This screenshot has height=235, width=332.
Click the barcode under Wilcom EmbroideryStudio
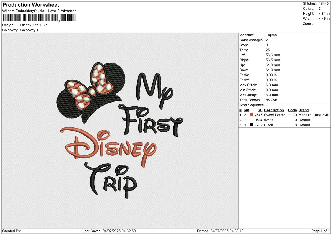(x=39, y=18)
